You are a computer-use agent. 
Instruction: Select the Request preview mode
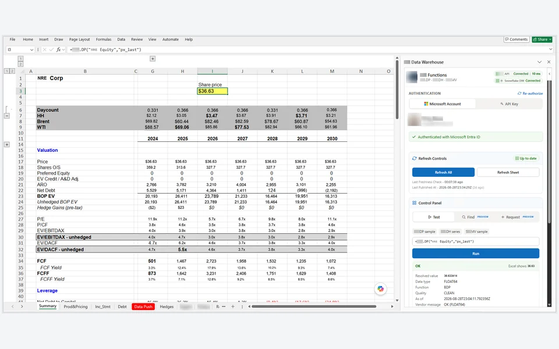pyautogui.click(x=517, y=217)
